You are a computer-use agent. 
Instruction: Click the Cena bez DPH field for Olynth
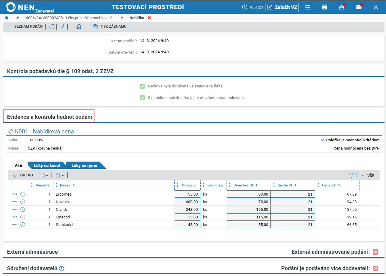[x=249, y=209]
